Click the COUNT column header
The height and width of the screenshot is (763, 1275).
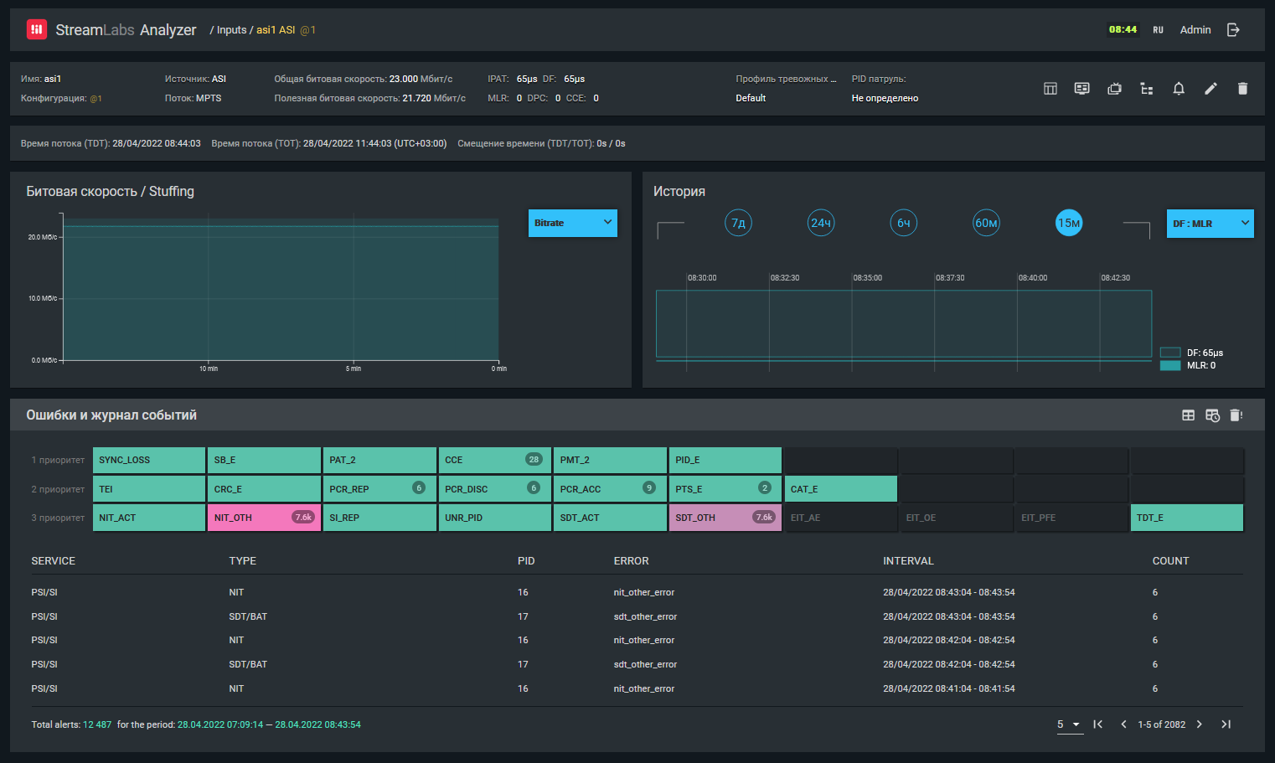[x=1170, y=561]
